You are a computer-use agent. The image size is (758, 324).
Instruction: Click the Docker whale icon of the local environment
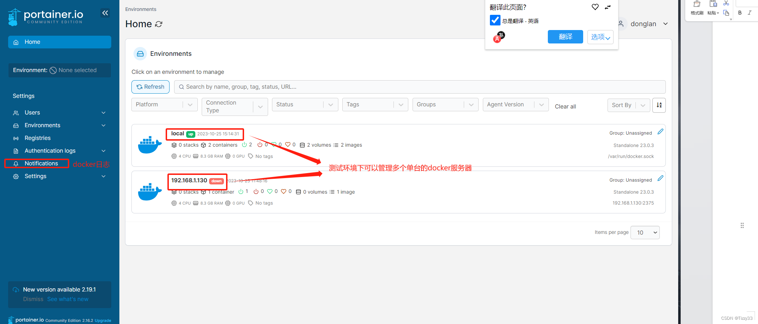click(150, 145)
